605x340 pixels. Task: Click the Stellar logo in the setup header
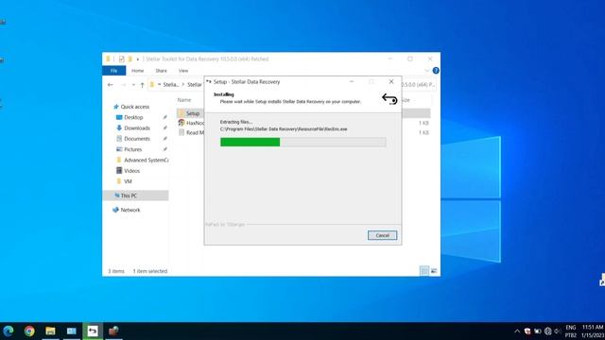point(389,99)
